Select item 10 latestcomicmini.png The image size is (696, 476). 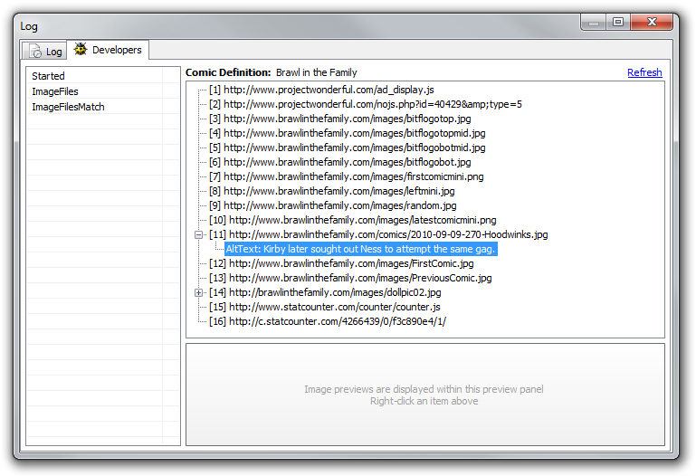(353, 220)
